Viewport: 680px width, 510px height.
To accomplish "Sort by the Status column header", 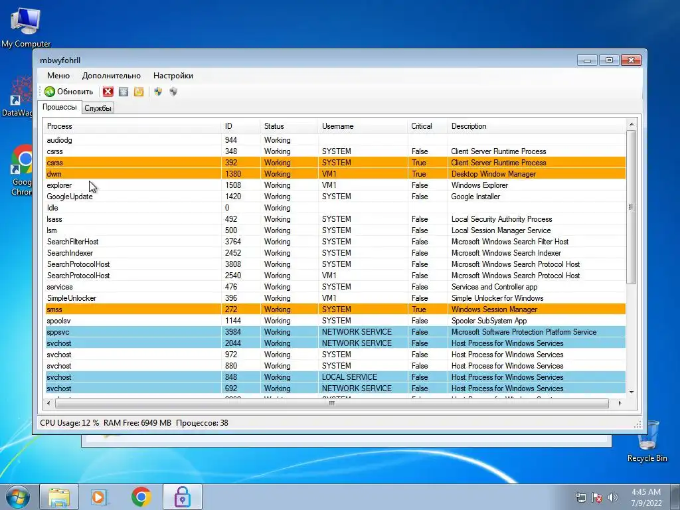I will [x=289, y=126].
